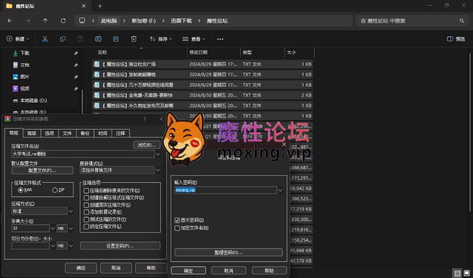Open the three-dot more options menu
The height and width of the screenshot is (278, 473).
(220, 39)
